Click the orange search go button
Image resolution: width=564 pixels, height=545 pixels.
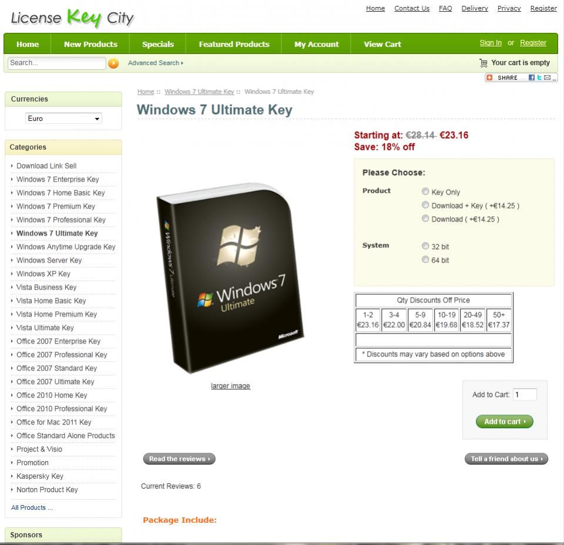point(113,63)
